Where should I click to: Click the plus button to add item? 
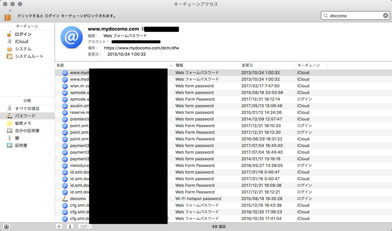(x=59, y=226)
